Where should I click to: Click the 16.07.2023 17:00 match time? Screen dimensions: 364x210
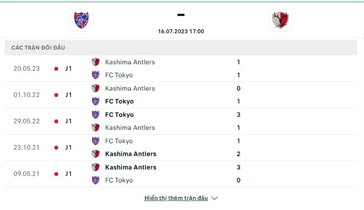tap(181, 32)
